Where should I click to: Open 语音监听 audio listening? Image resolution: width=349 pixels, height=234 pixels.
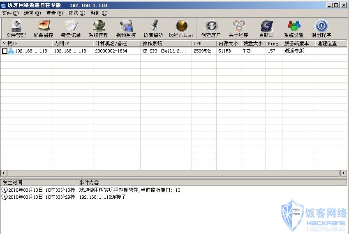pos(153,29)
